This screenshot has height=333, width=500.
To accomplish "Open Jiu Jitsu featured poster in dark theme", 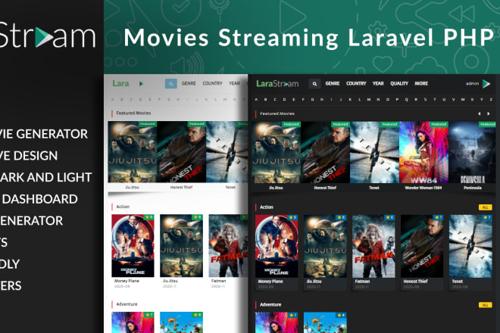I will coord(276,152).
